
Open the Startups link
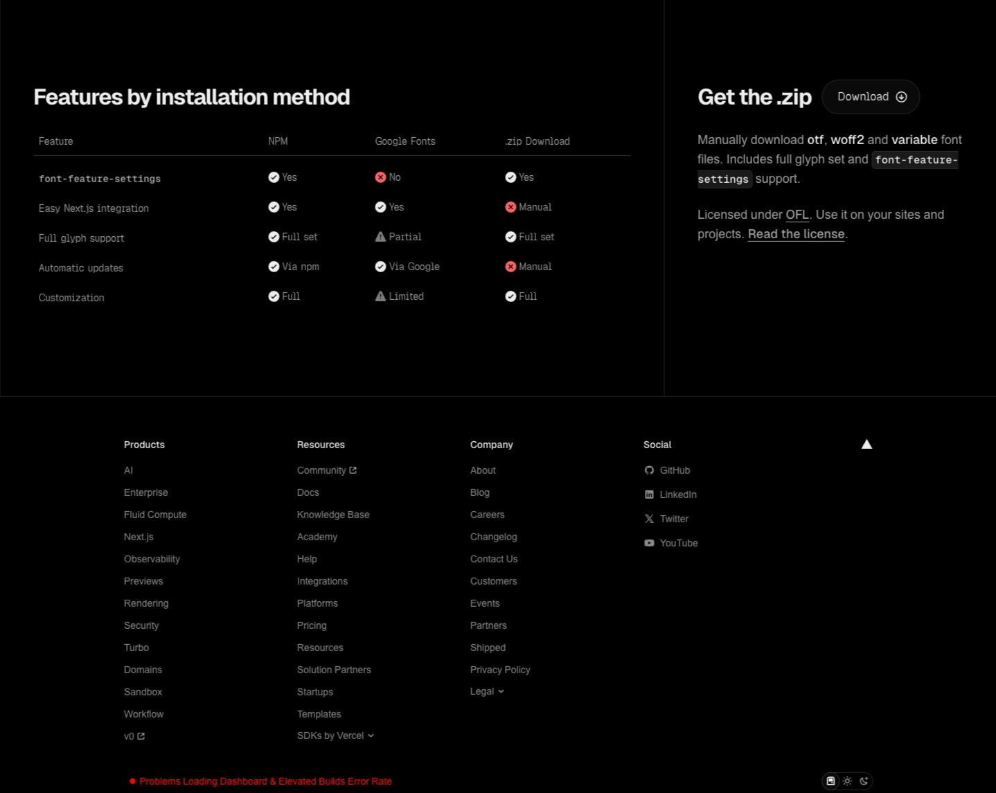click(315, 692)
